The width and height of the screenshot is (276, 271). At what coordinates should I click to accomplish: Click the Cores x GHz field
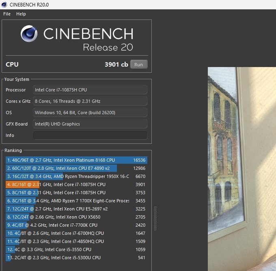(90, 101)
